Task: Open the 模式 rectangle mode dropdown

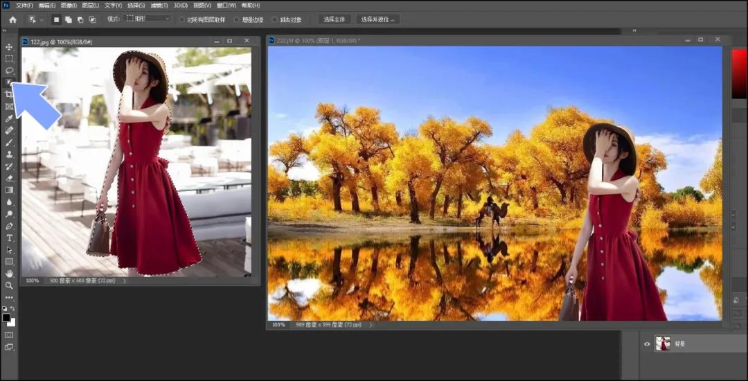Action: (148, 19)
